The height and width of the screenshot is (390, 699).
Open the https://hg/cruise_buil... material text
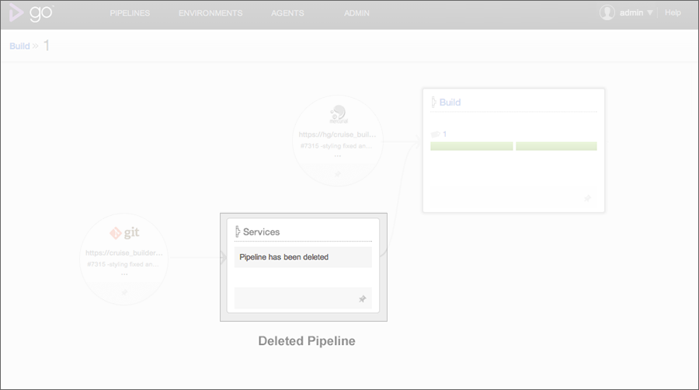pyautogui.click(x=338, y=134)
